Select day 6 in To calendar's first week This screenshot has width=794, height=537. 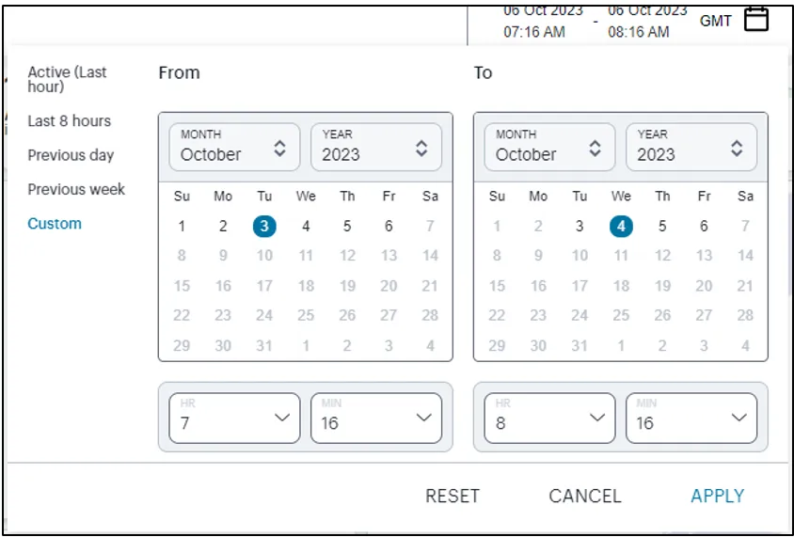click(x=704, y=227)
